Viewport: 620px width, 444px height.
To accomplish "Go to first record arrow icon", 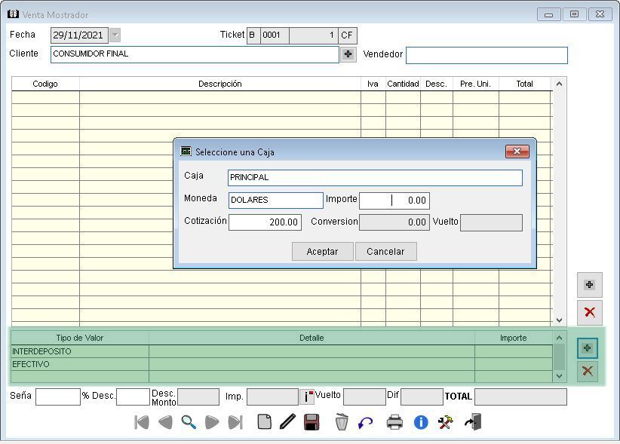I will point(141,422).
